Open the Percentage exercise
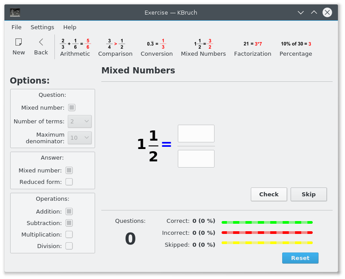Screen dimensions: 345x279 click(295, 47)
